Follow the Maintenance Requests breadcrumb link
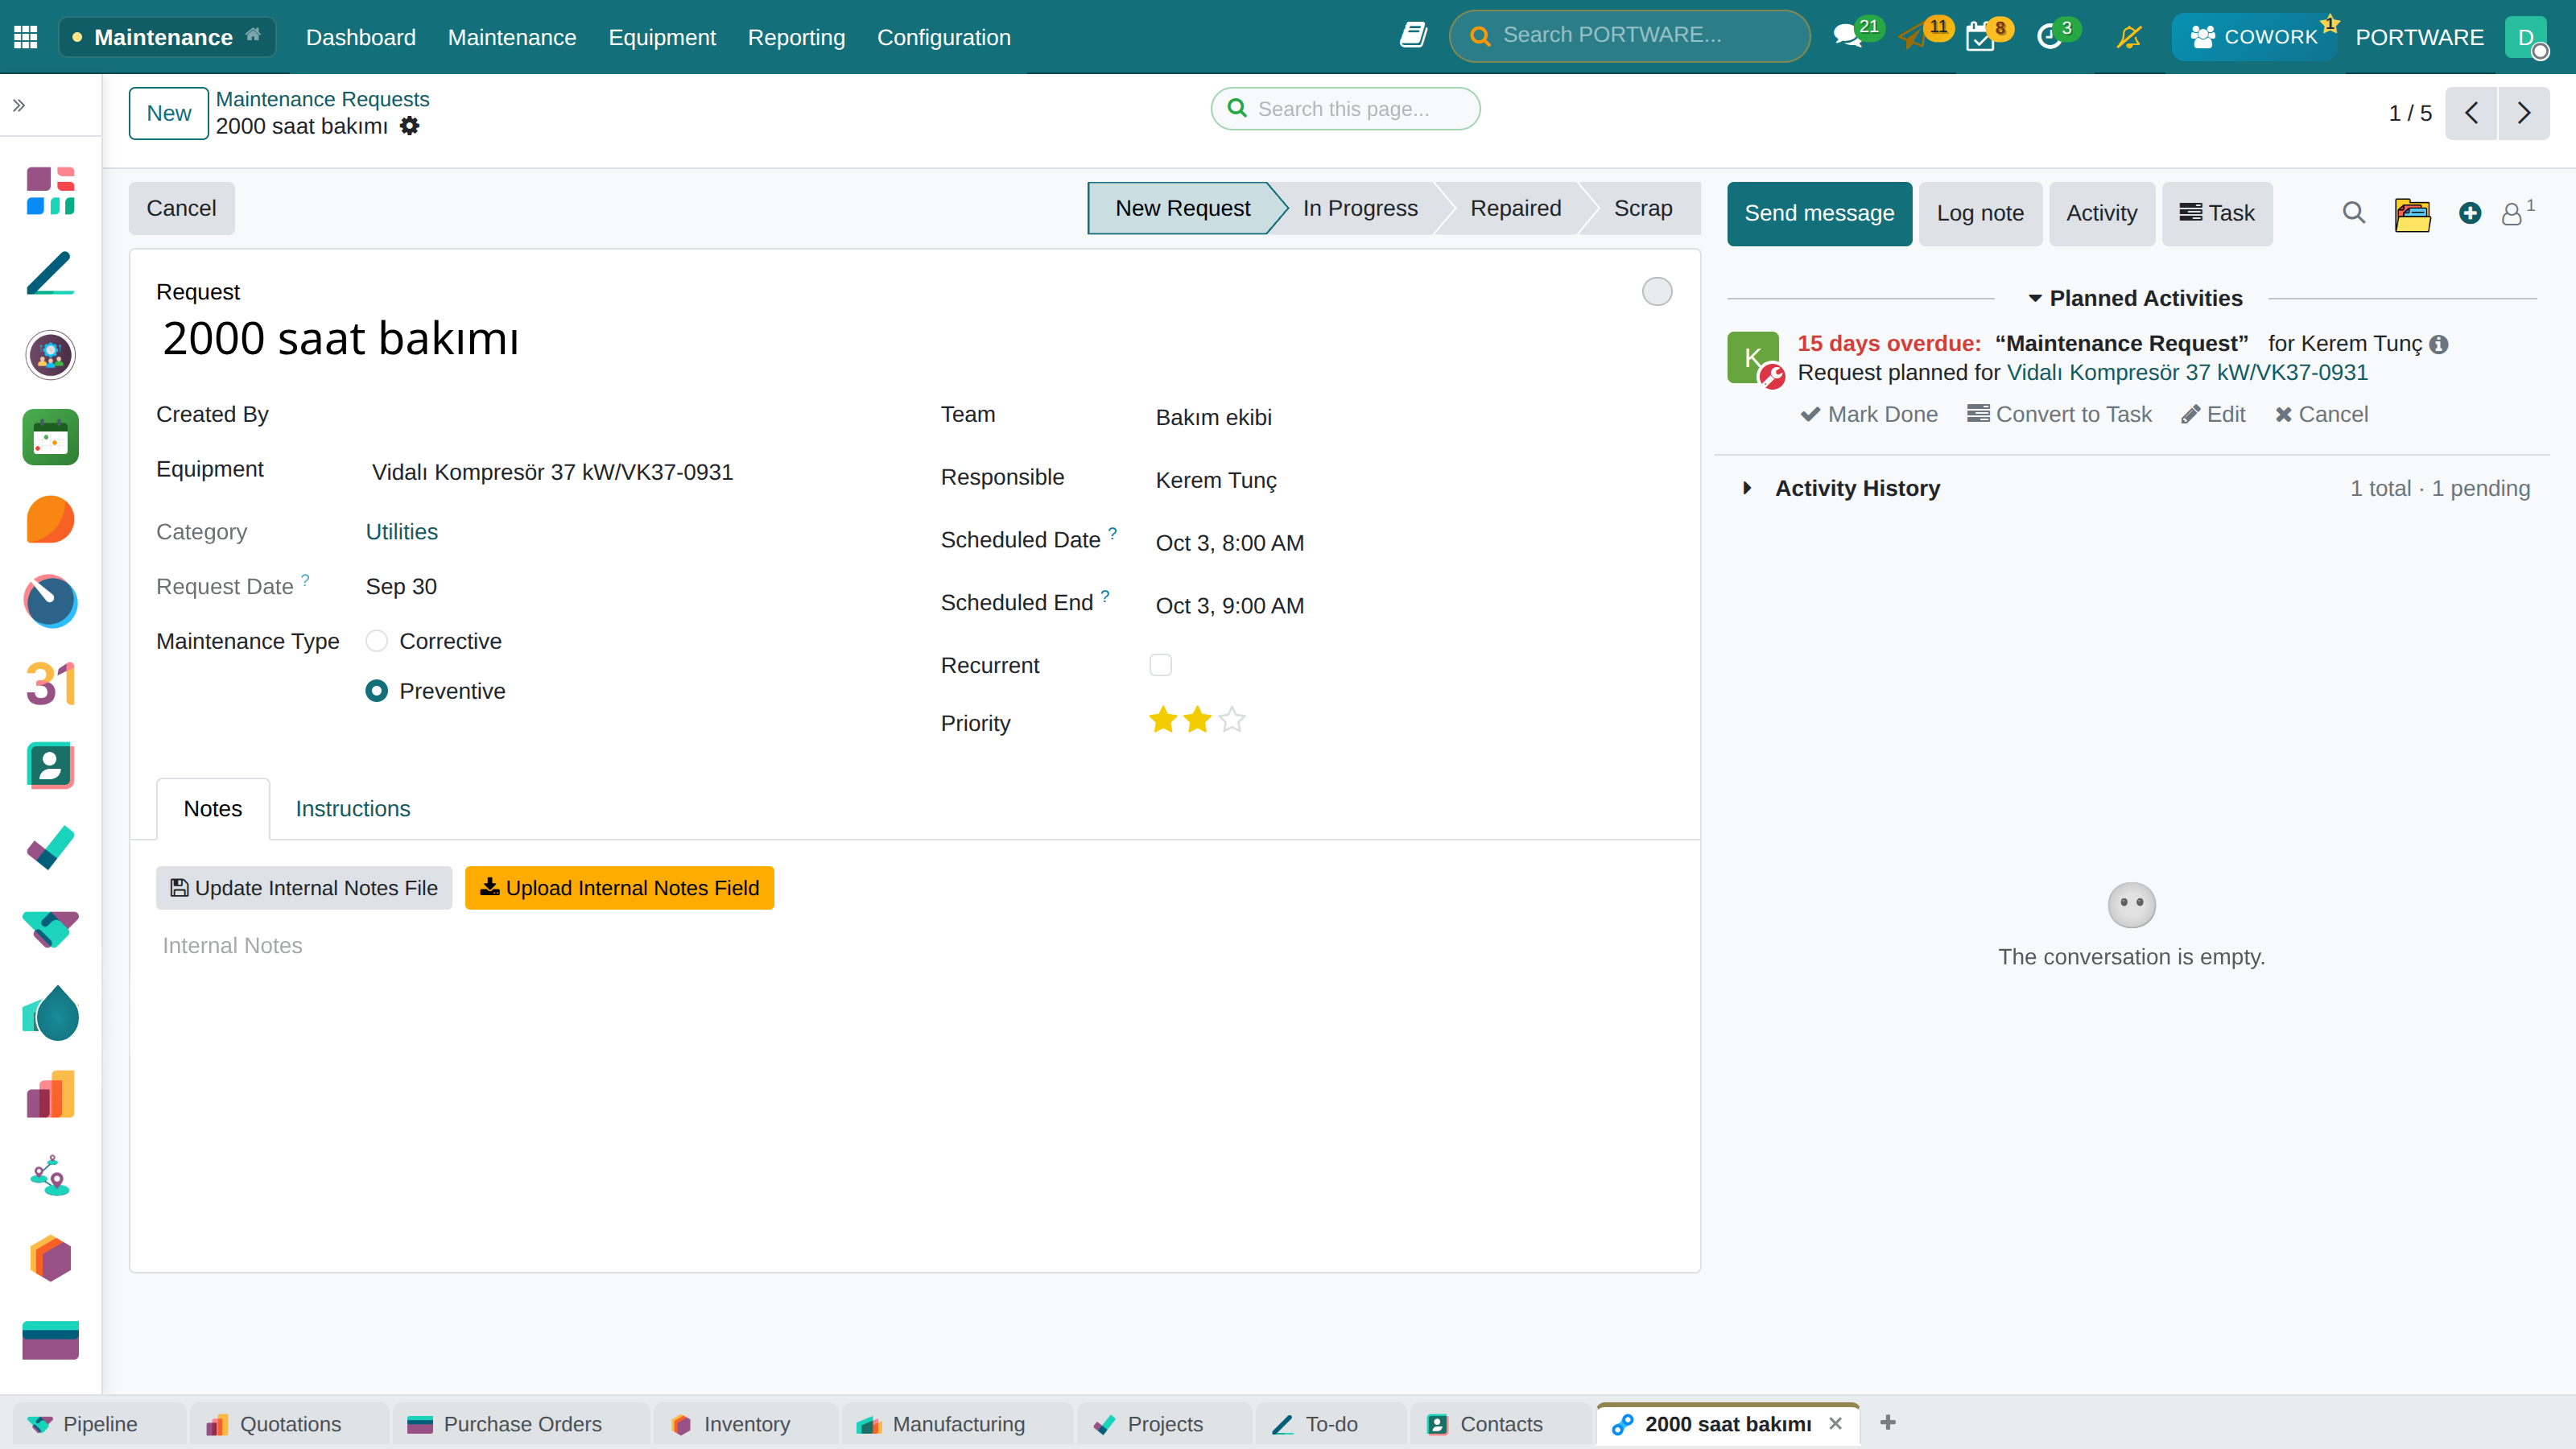 pos(322,99)
